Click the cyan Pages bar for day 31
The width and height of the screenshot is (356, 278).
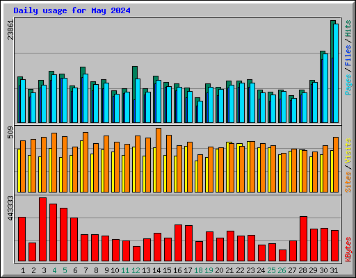pos(336,73)
